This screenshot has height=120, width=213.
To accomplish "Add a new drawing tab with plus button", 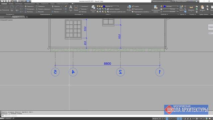I will tap(27, 17).
